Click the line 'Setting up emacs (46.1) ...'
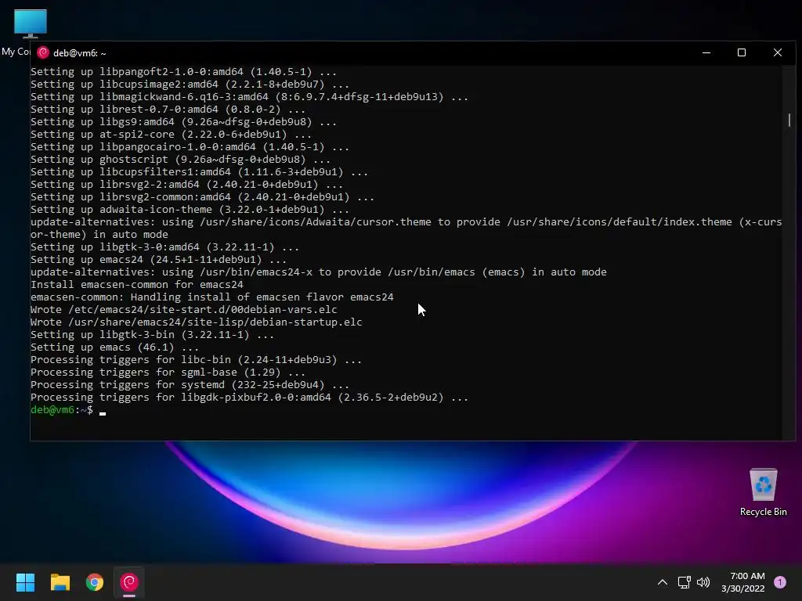Viewport: 802px width, 601px height. point(114,347)
